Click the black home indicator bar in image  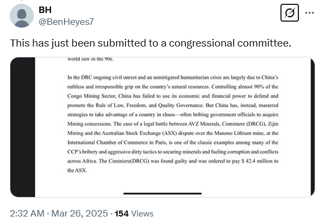tap(162, 193)
